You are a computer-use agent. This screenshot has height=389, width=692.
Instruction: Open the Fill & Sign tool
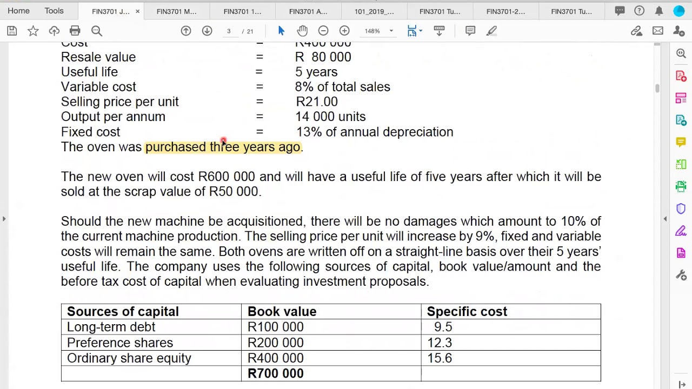click(681, 231)
